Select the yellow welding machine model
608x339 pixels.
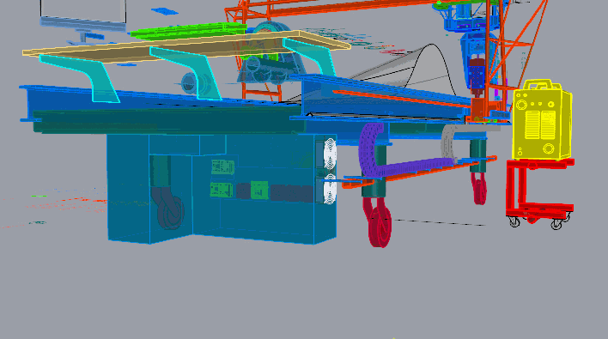click(542, 120)
